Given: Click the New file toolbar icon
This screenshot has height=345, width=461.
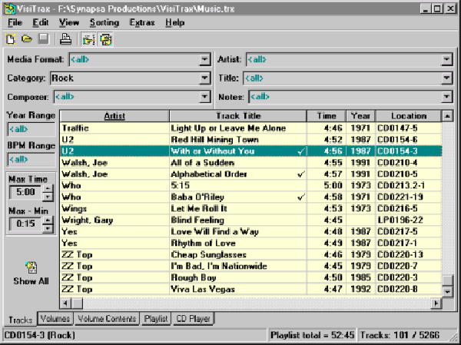Looking at the screenshot, I should [11, 39].
